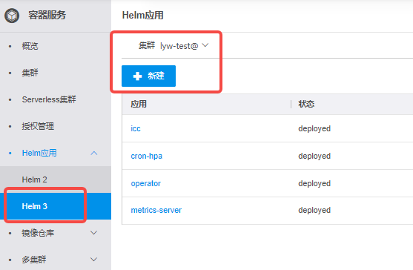This screenshot has width=413, height=270.
Task: Open 多集群 in the sidebar
Action: [x=34, y=260]
